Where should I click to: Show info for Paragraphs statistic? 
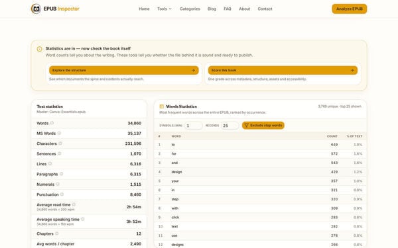(x=62, y=174)
